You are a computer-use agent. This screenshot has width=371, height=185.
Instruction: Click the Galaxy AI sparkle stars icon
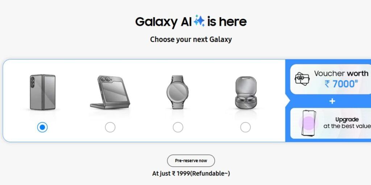[199, 21]
